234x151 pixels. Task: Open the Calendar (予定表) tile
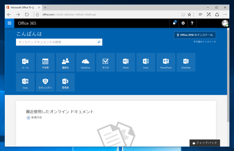click(45, 62)
